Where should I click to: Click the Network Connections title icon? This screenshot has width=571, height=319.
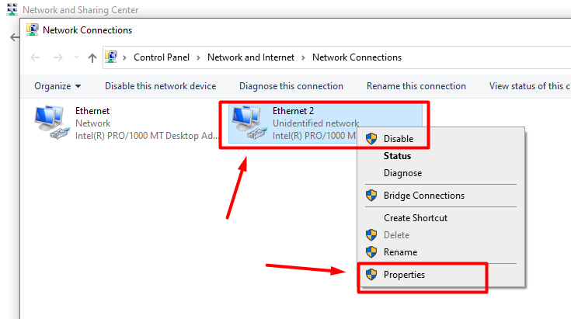(33, 29)
